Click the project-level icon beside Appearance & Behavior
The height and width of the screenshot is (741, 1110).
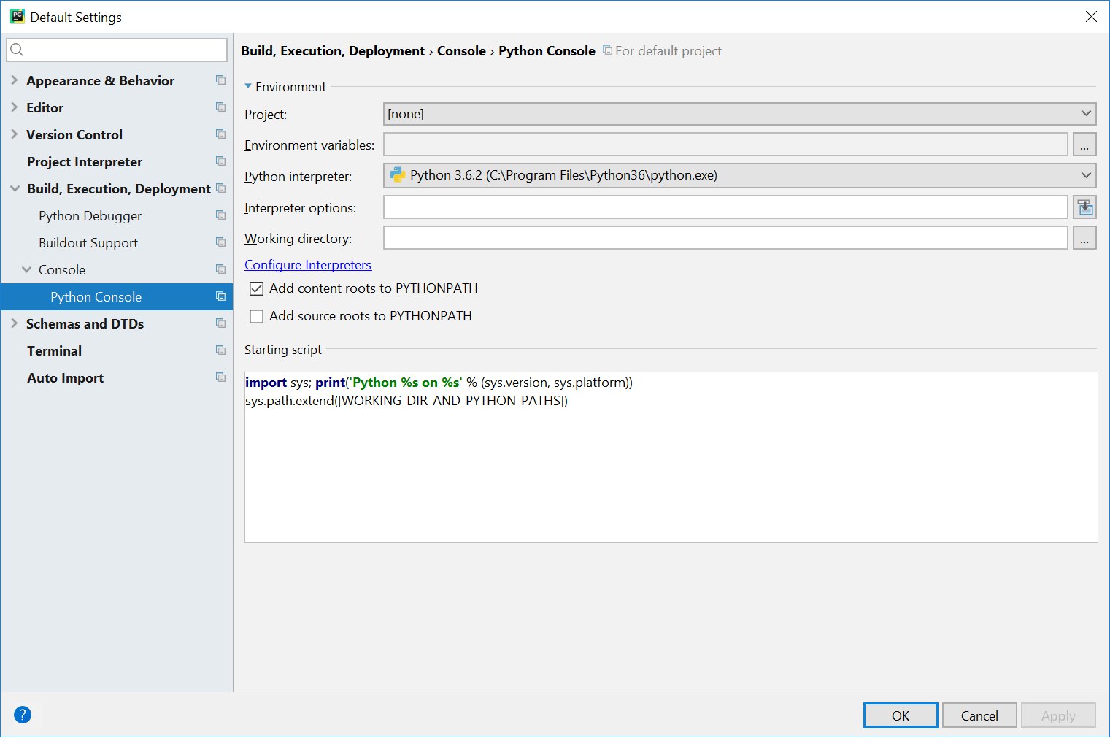click(220, 80)
